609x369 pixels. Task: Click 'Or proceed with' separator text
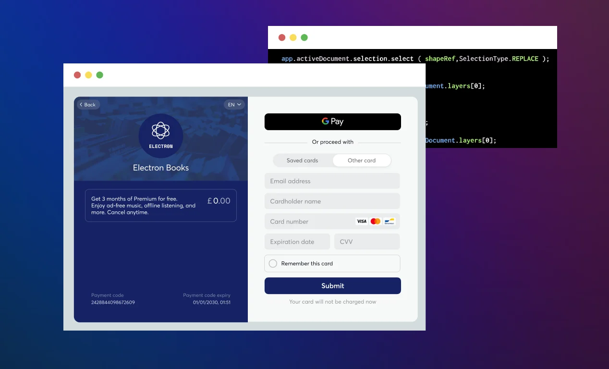(332, 142)
